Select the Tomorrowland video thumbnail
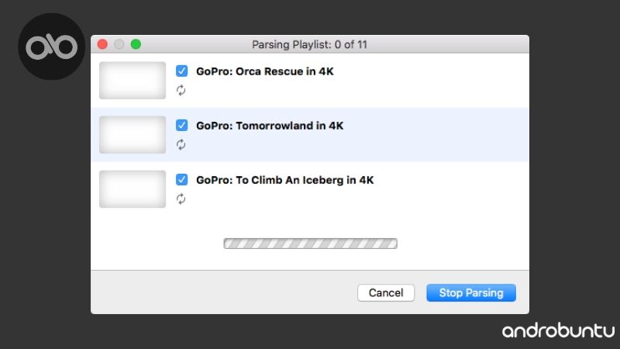 (133, 134)
